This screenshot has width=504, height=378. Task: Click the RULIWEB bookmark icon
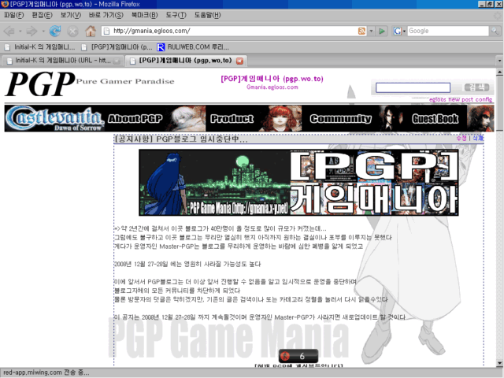click(161, 47)
